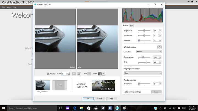This screenshot has width=198, height=111.
Task: Open the Amazon taskbar icon
Action: coord(103,108)
